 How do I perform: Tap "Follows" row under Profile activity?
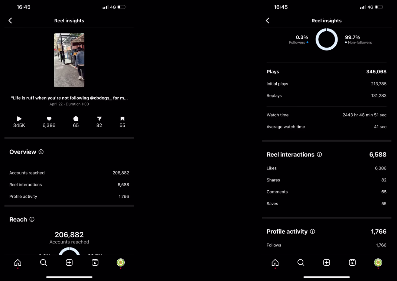(x=326, y=245)
